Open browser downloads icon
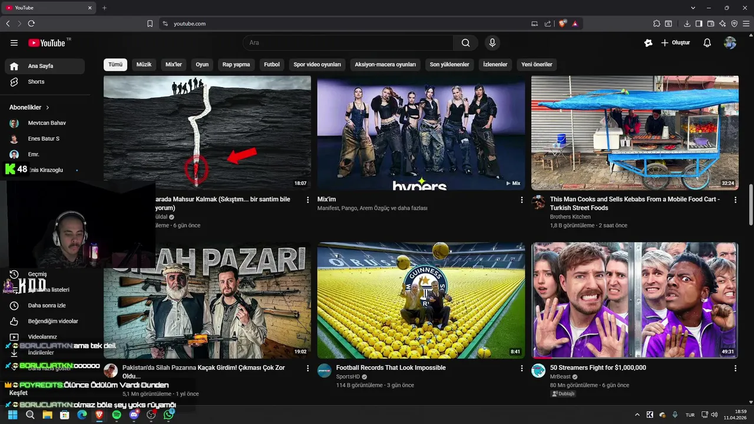The height and width of the screenshot is (424, 754). (x=687, y=24)
